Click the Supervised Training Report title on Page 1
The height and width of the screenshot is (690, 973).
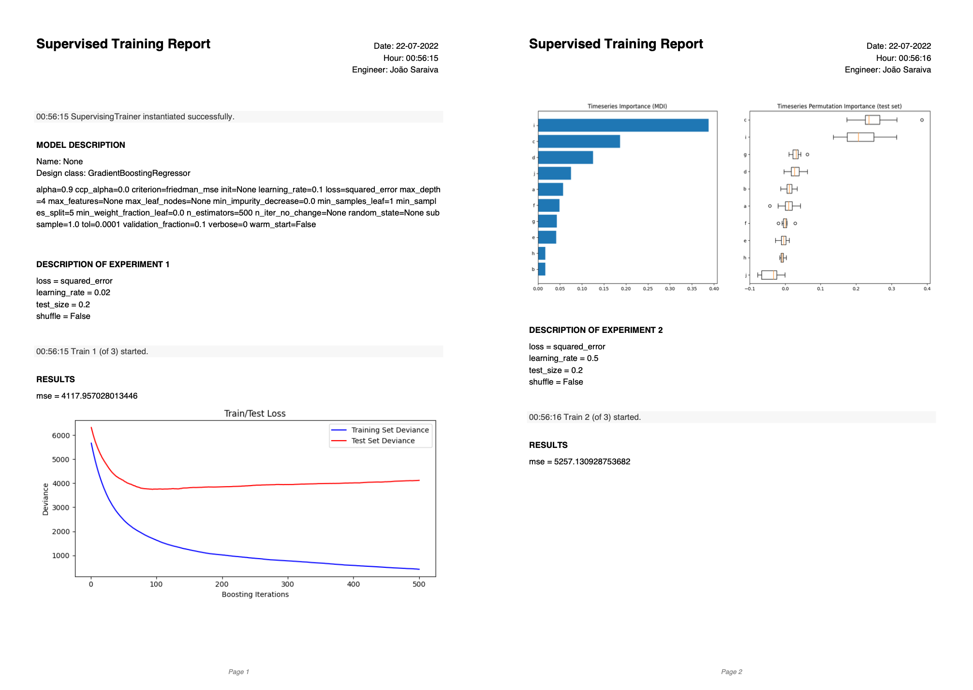(123, 44)
